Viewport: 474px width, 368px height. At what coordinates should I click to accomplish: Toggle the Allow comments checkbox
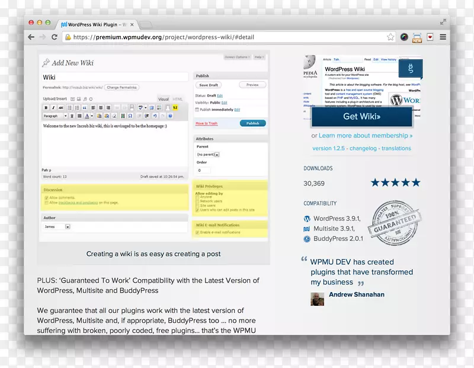[x=46, y=198]
